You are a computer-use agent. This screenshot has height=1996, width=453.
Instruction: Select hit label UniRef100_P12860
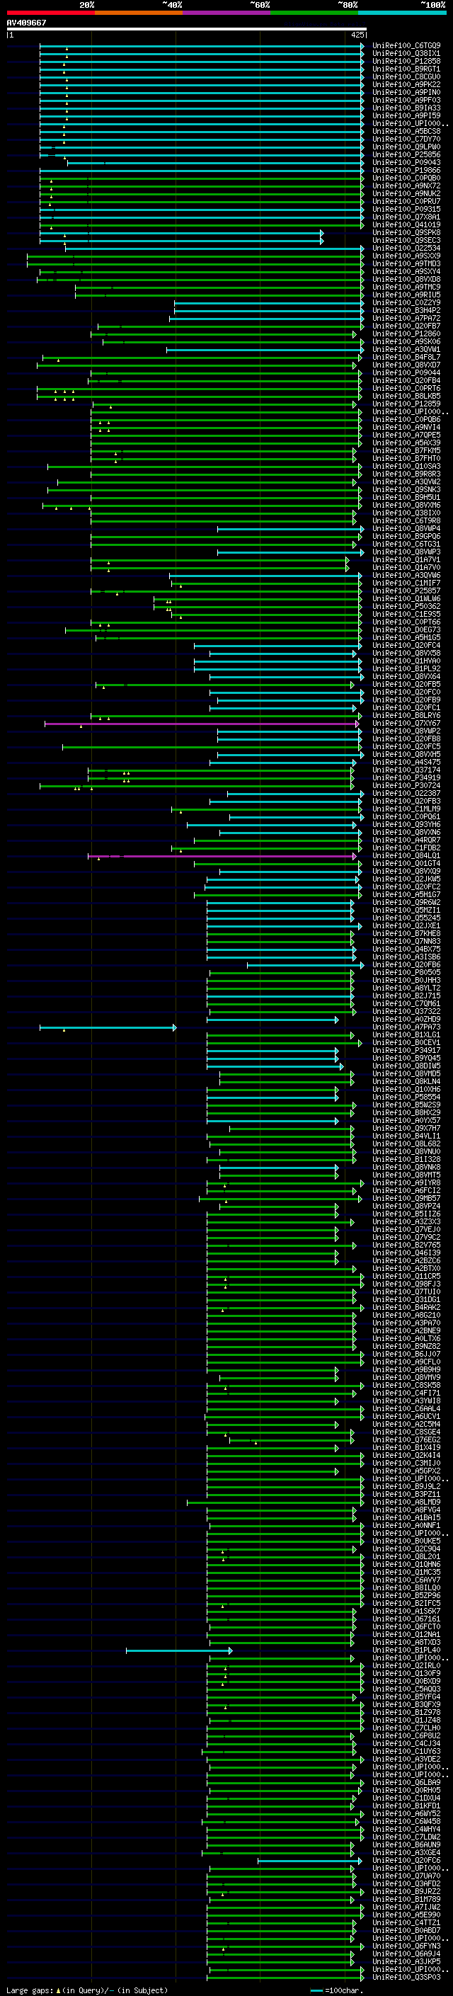click(406, 334)
